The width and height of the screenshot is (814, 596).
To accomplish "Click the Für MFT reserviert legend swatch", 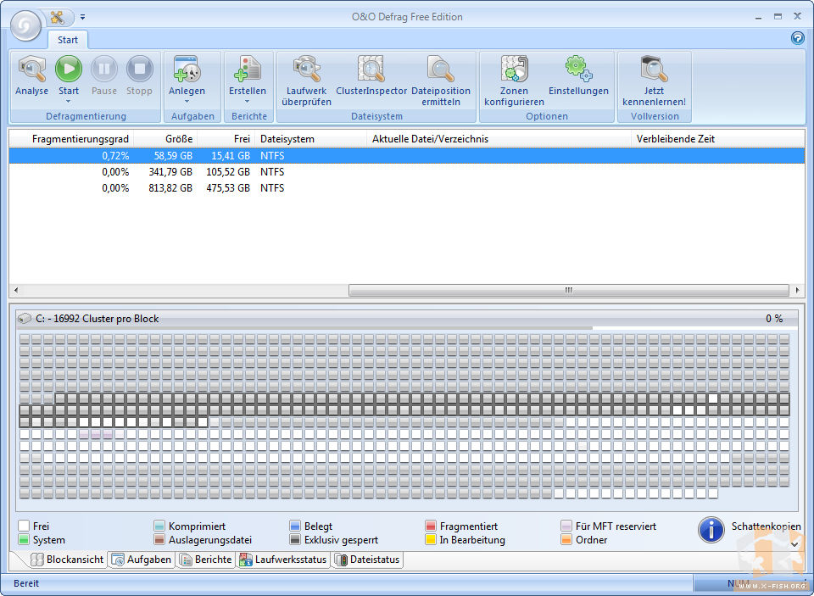I will click(x=566, y=526).
